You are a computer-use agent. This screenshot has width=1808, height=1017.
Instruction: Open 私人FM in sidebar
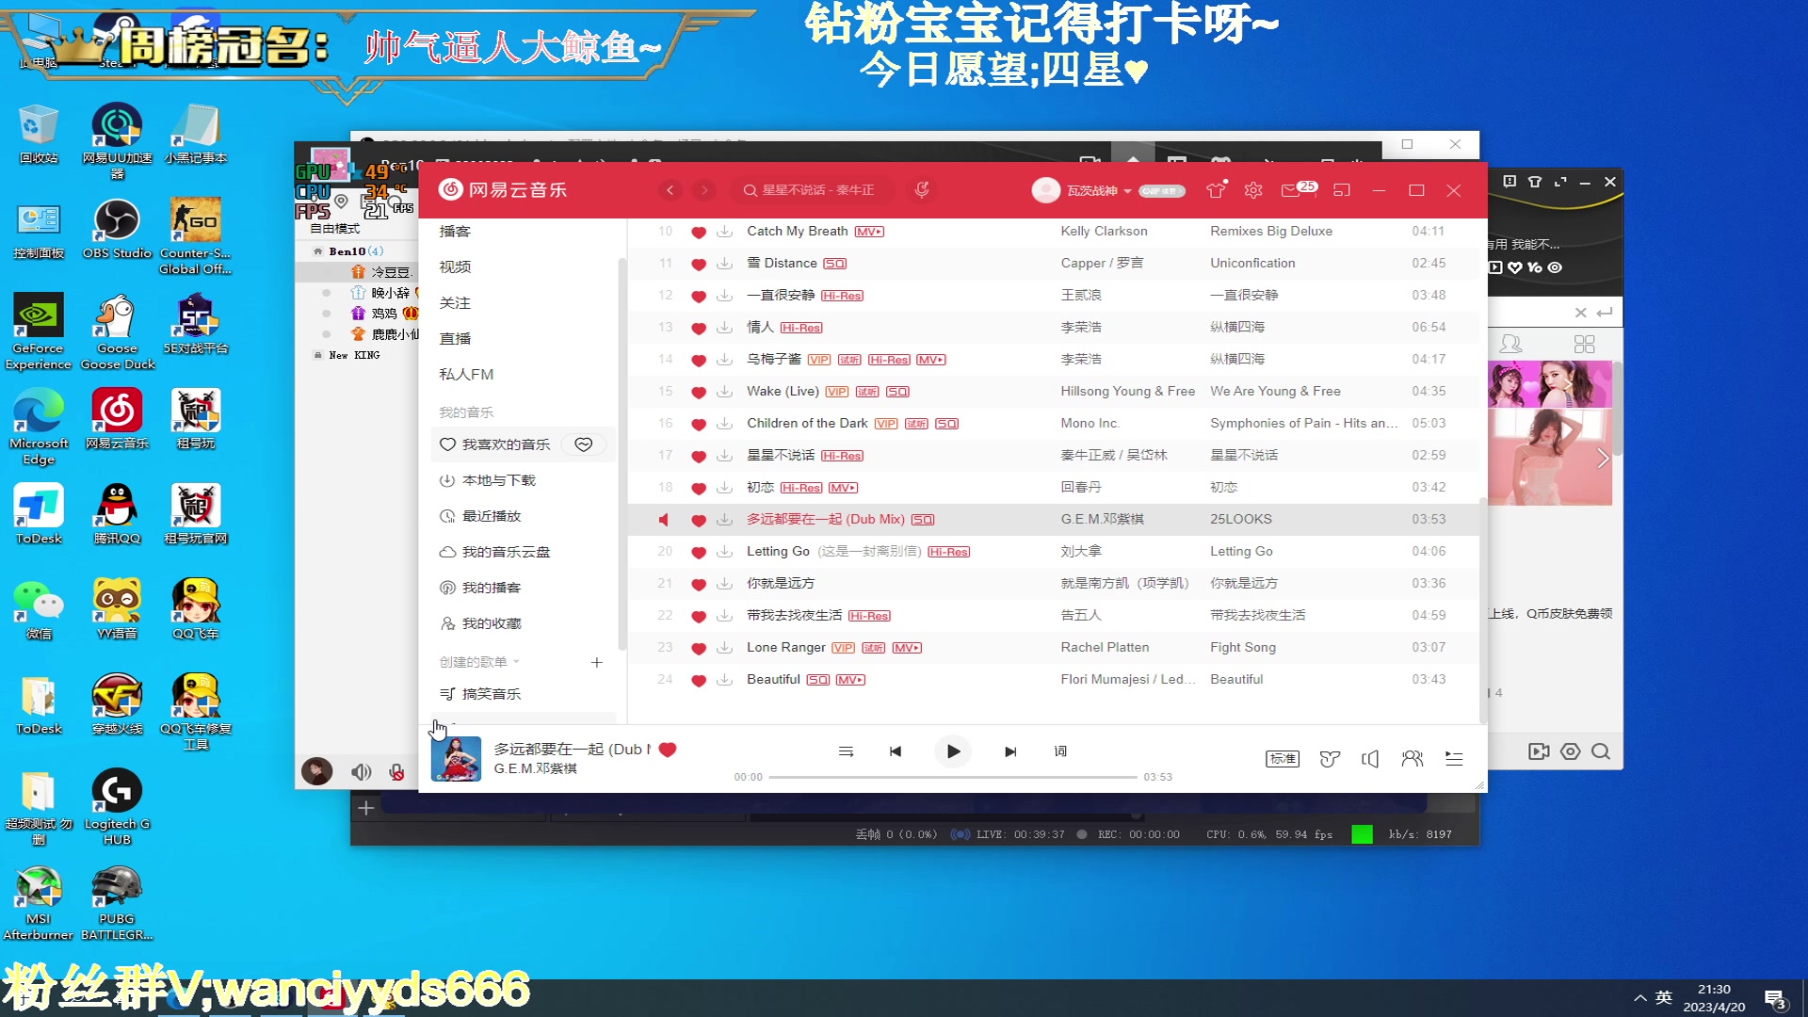(x=466, y=374)
